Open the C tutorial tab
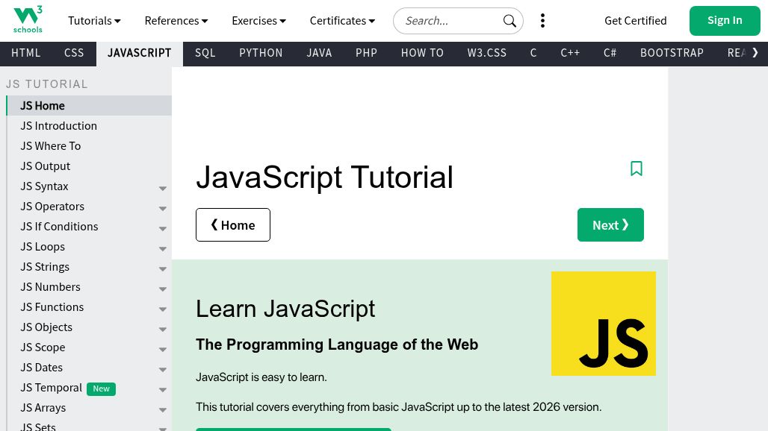The width and height of the screenshot is (768, 431). tap(533, 53)
